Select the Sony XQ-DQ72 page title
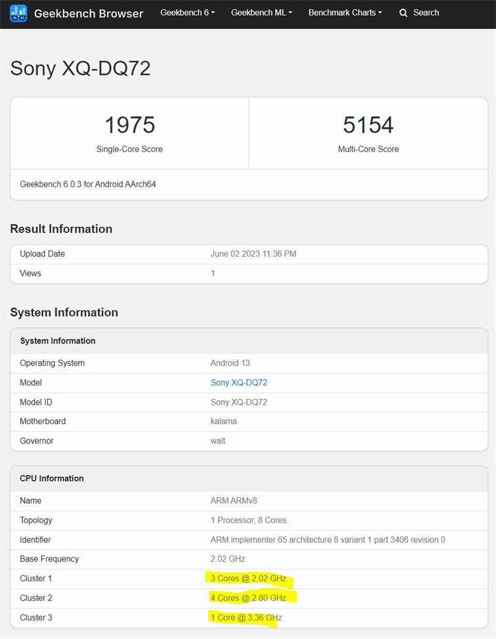Screen dimensions: 496x639 point(80,68)
